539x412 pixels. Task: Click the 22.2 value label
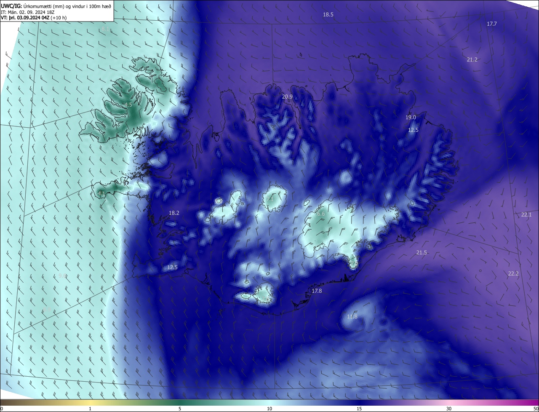pyautogui.click(x=513, y=274)
